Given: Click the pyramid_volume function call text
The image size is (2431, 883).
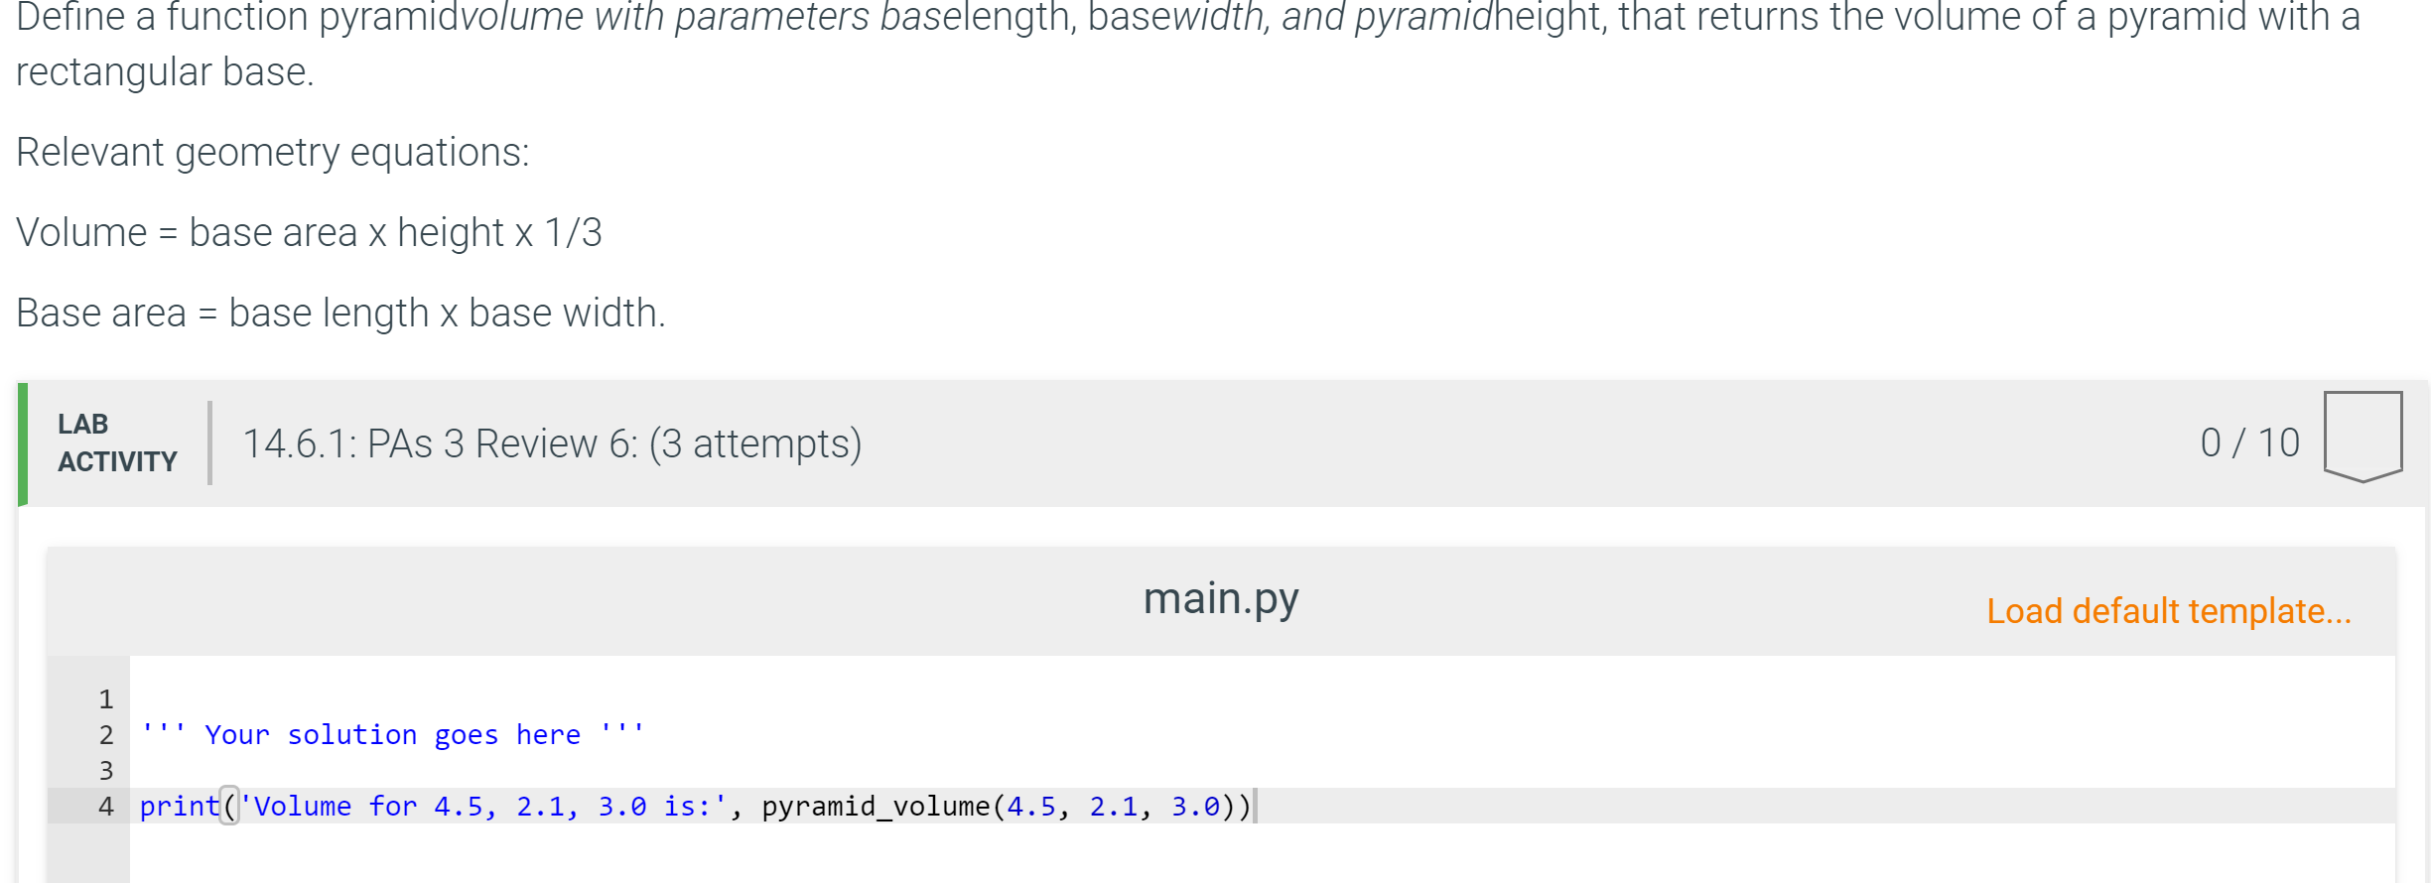Looking at the screenshot, I should point(877,807).
